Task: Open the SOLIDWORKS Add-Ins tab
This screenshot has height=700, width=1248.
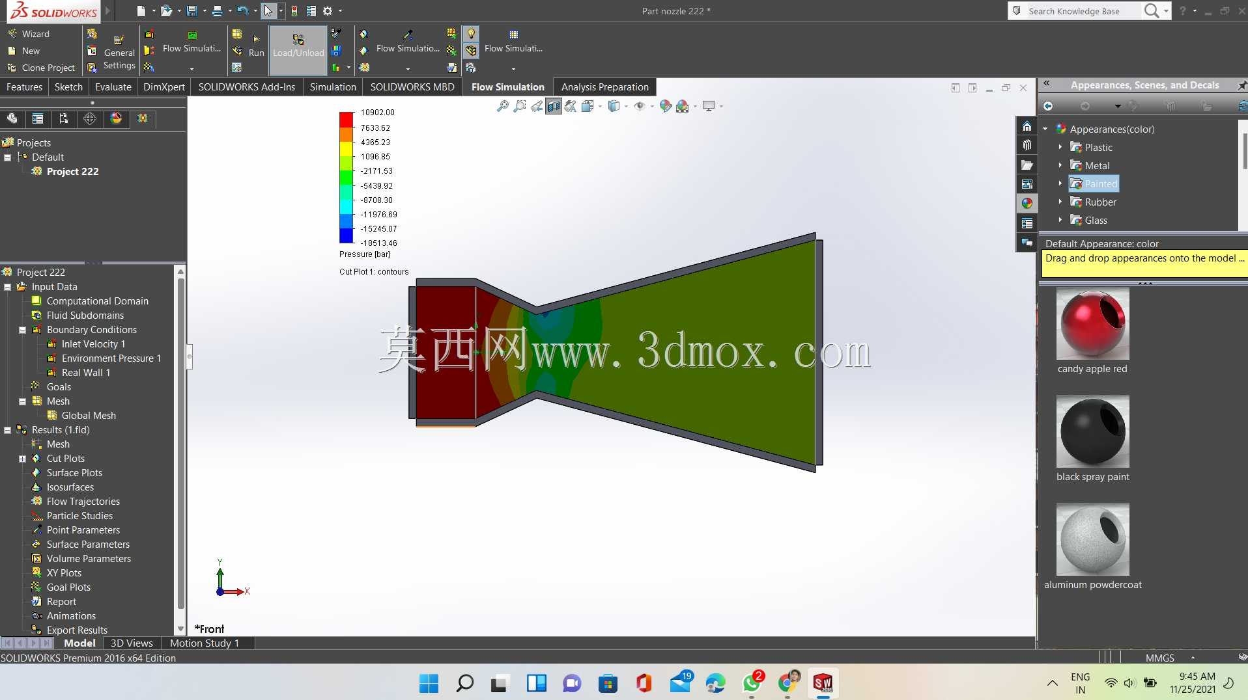Action: [x=246, y=87]
